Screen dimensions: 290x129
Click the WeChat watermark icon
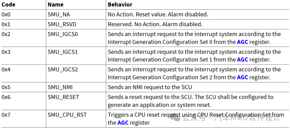coord(175,118)
